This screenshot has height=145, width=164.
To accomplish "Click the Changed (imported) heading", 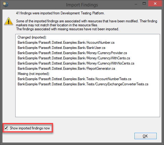I will [32, 37].
